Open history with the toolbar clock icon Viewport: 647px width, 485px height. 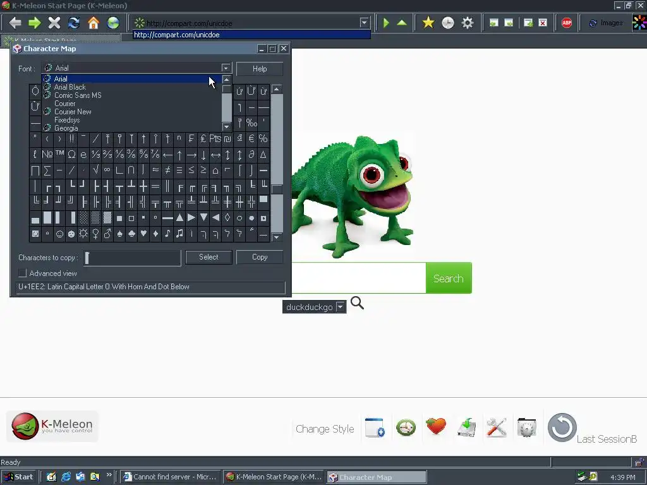tap(448, 23)
